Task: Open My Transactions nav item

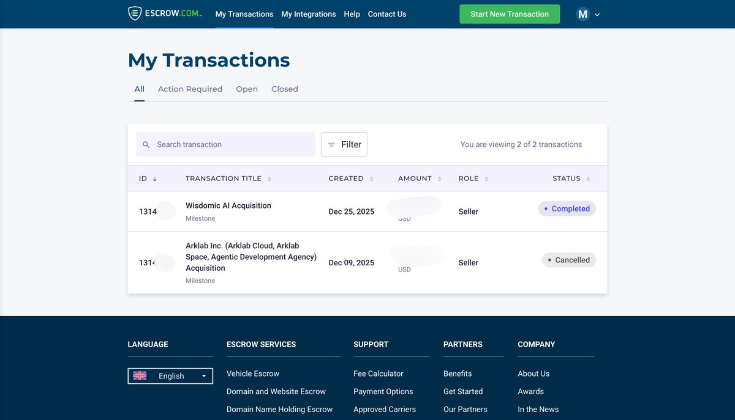Action: pyautogui.click(x=244, y=14)
